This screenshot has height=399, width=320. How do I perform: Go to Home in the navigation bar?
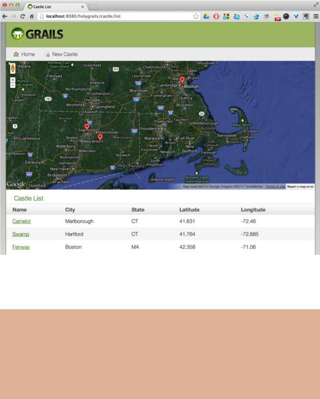pos(24,54)
